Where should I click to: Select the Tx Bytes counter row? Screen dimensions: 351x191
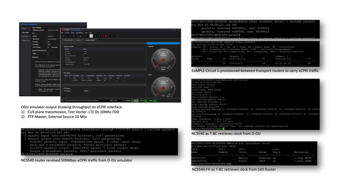coord(104,58)
